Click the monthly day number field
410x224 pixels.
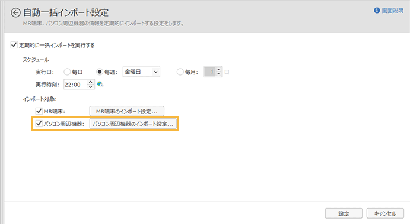click(210, 72)
